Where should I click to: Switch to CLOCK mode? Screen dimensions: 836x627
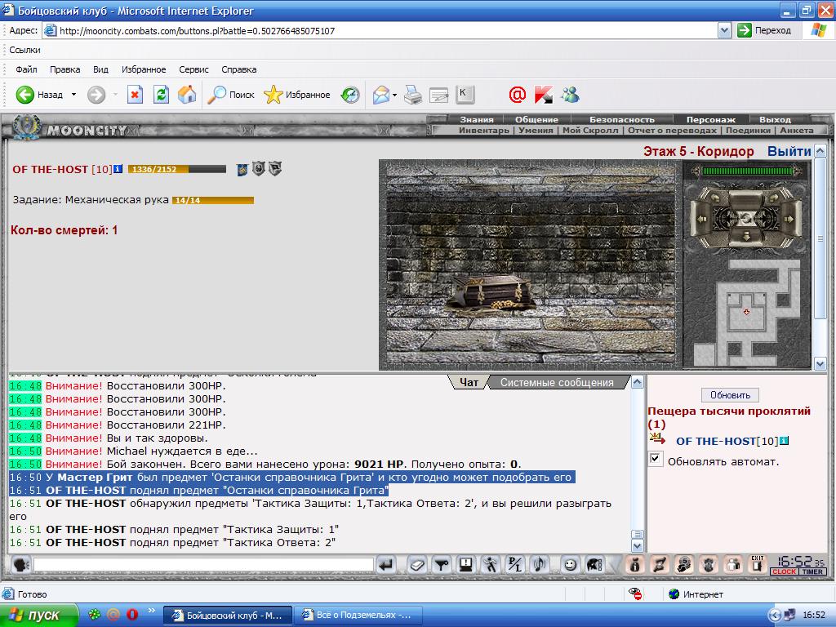tap(784, 571)
